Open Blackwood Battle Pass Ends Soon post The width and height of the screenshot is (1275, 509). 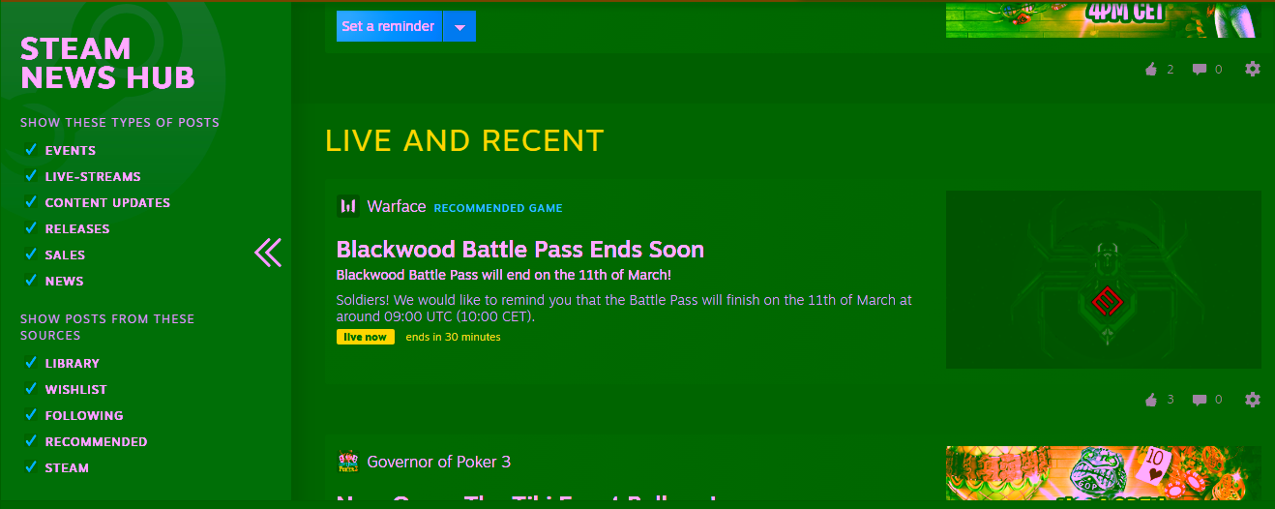point(520,250)
